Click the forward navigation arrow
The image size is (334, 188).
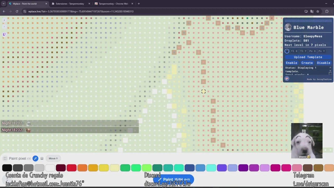click(x=10, y=11)
